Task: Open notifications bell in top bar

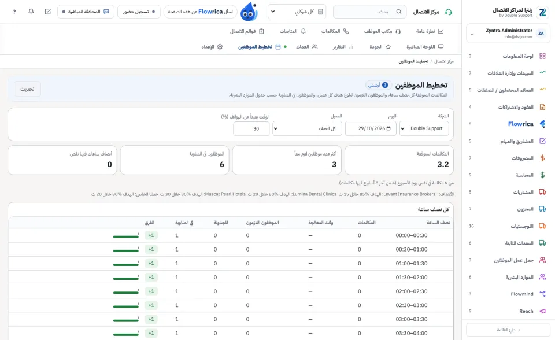Action: click(31, 12)
